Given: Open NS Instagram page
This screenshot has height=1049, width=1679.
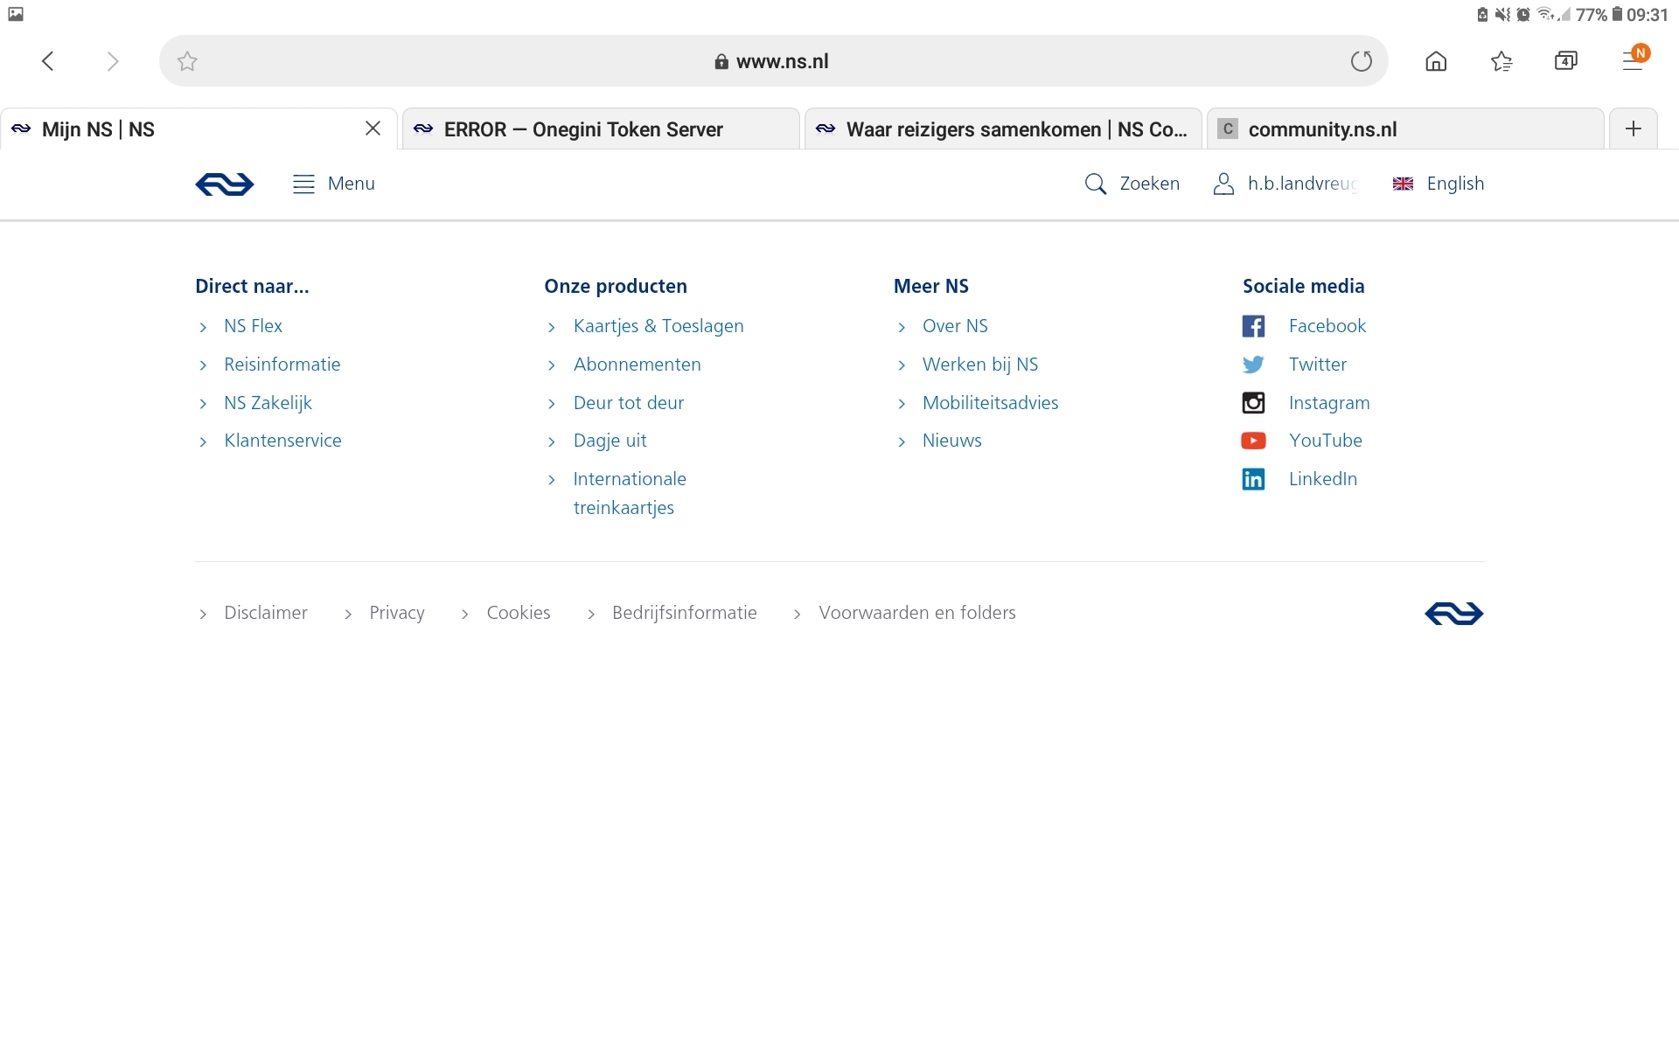Looking at the screenshot, I should coord(1306,403).
